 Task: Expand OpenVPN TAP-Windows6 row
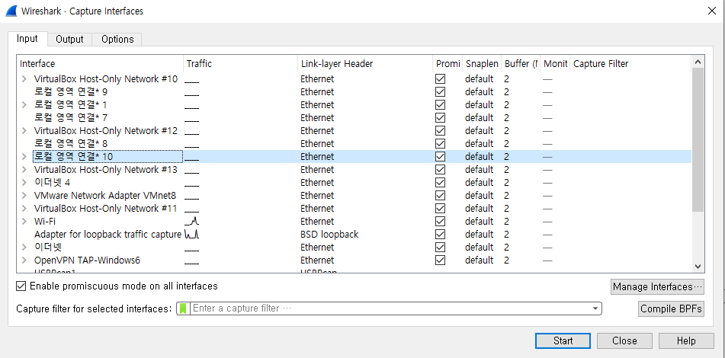coord(24,260)
